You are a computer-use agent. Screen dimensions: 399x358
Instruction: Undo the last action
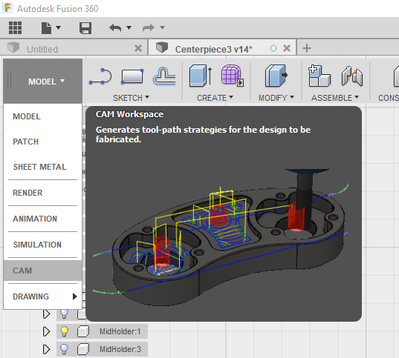pos(115,27)
